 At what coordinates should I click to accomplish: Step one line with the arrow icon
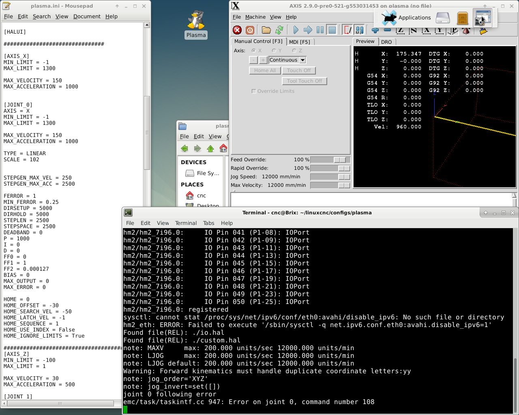click(x=308, y=30)
